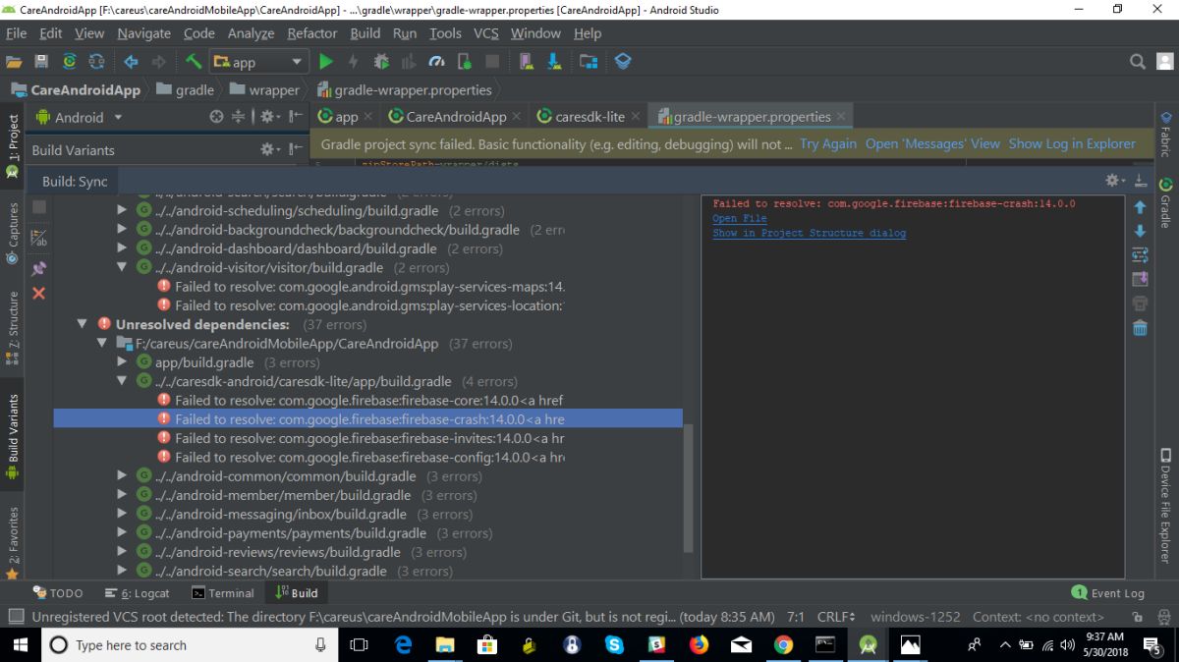Click the Windows Start button
Screen dimensions: 1179x662
tap(20, 644)
